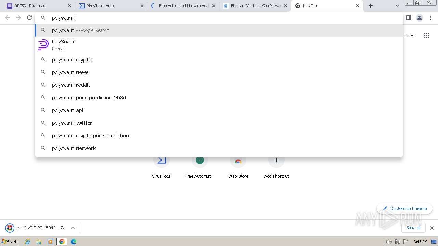Open the tab search dropdown arrow

tap(397, 6)
